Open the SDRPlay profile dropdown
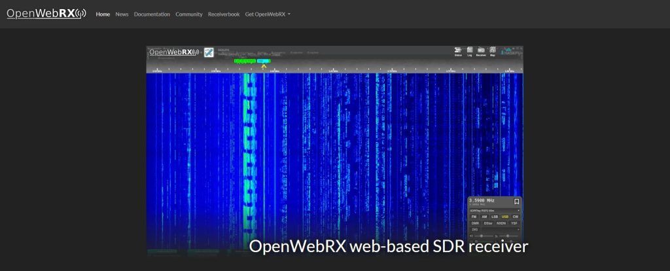670x271 pixels. coord(495,211)
